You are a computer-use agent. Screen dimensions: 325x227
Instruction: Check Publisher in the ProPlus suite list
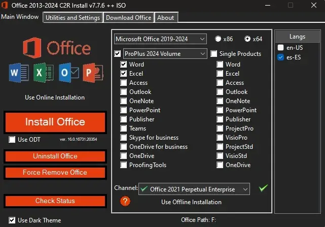coord(124,119)
